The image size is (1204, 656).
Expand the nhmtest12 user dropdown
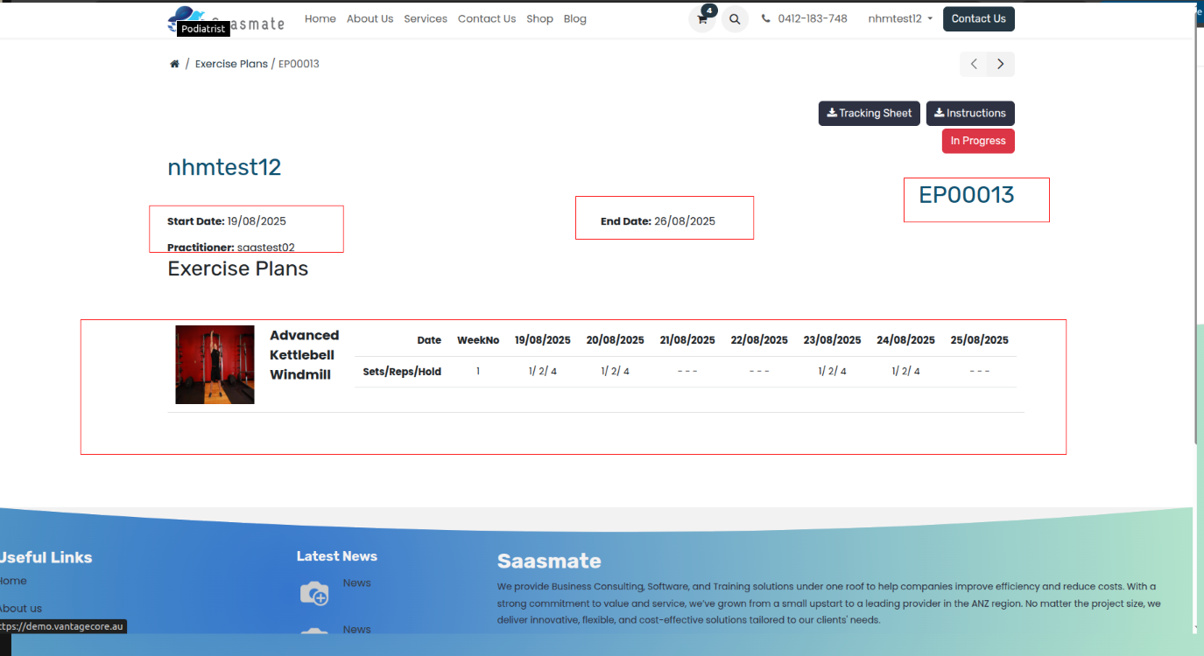click(900, 18)
